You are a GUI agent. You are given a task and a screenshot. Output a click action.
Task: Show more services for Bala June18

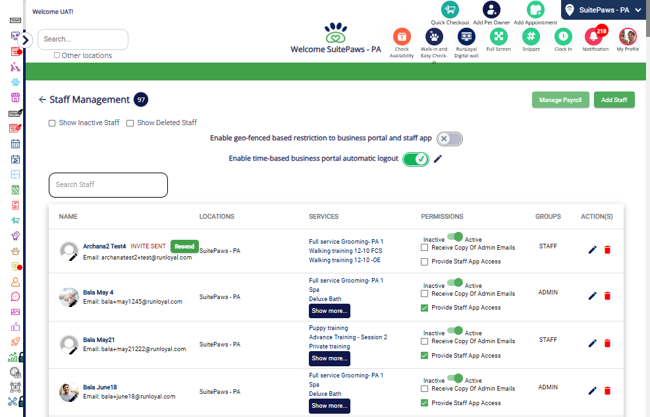pyautogui.click(x=329, y=406)
